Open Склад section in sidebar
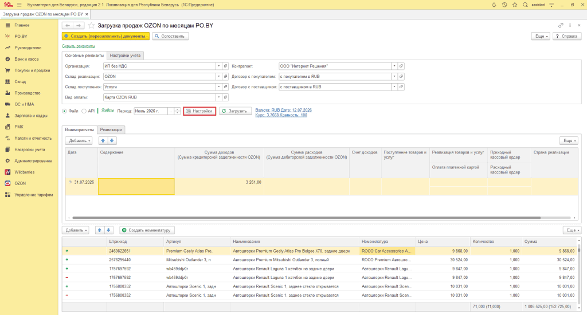This screenshot has width=587, height=315. [20, 81]
